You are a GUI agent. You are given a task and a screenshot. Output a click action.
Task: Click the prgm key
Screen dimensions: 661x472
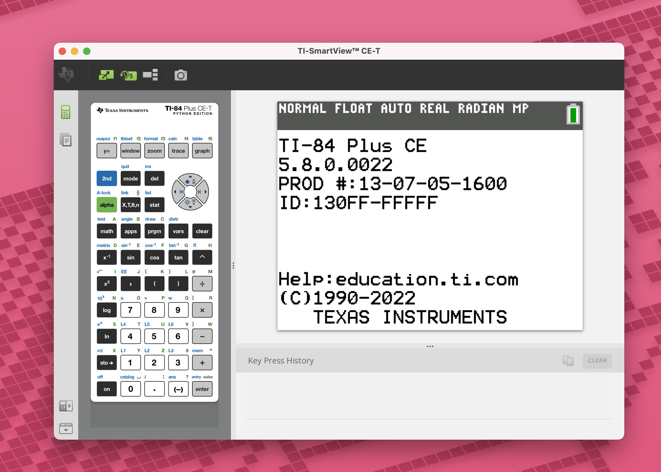coord(155,231)
